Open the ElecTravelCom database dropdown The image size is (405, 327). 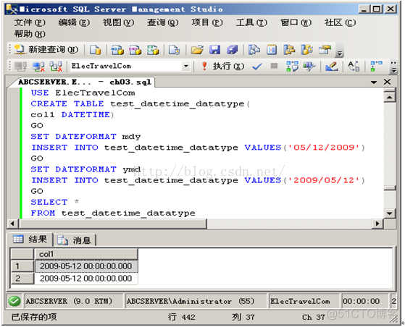185,67
